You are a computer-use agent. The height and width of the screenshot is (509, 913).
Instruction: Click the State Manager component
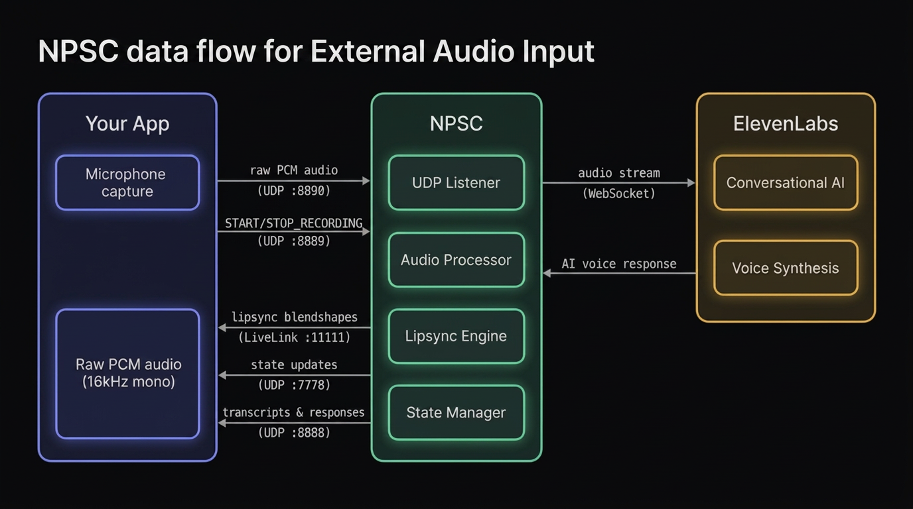[456, 412]
